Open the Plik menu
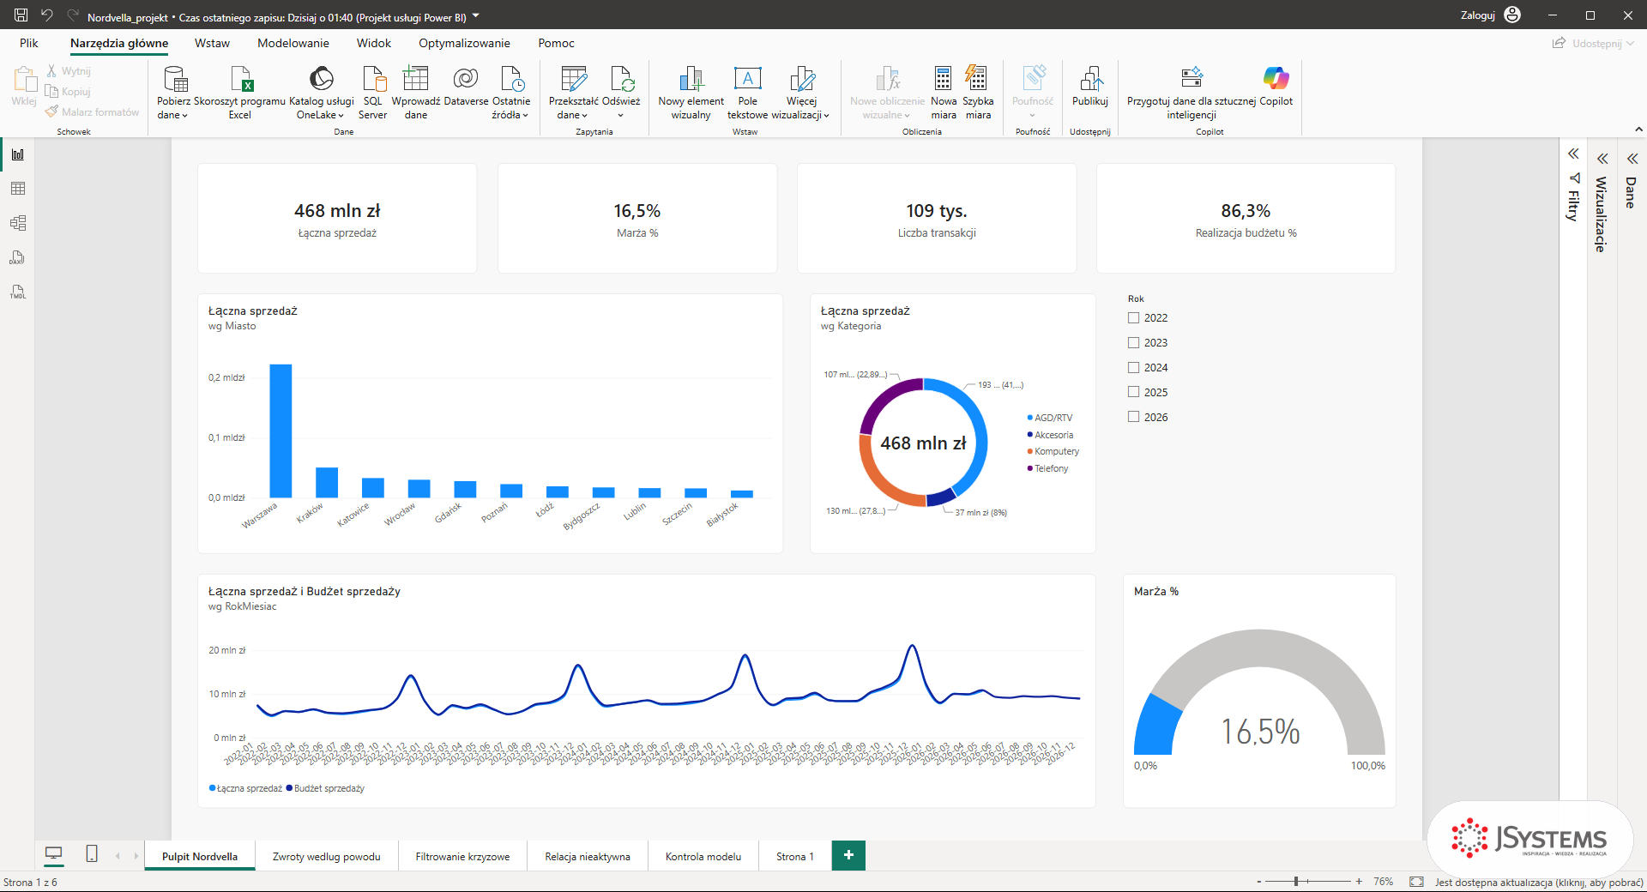 pos(29,43)
